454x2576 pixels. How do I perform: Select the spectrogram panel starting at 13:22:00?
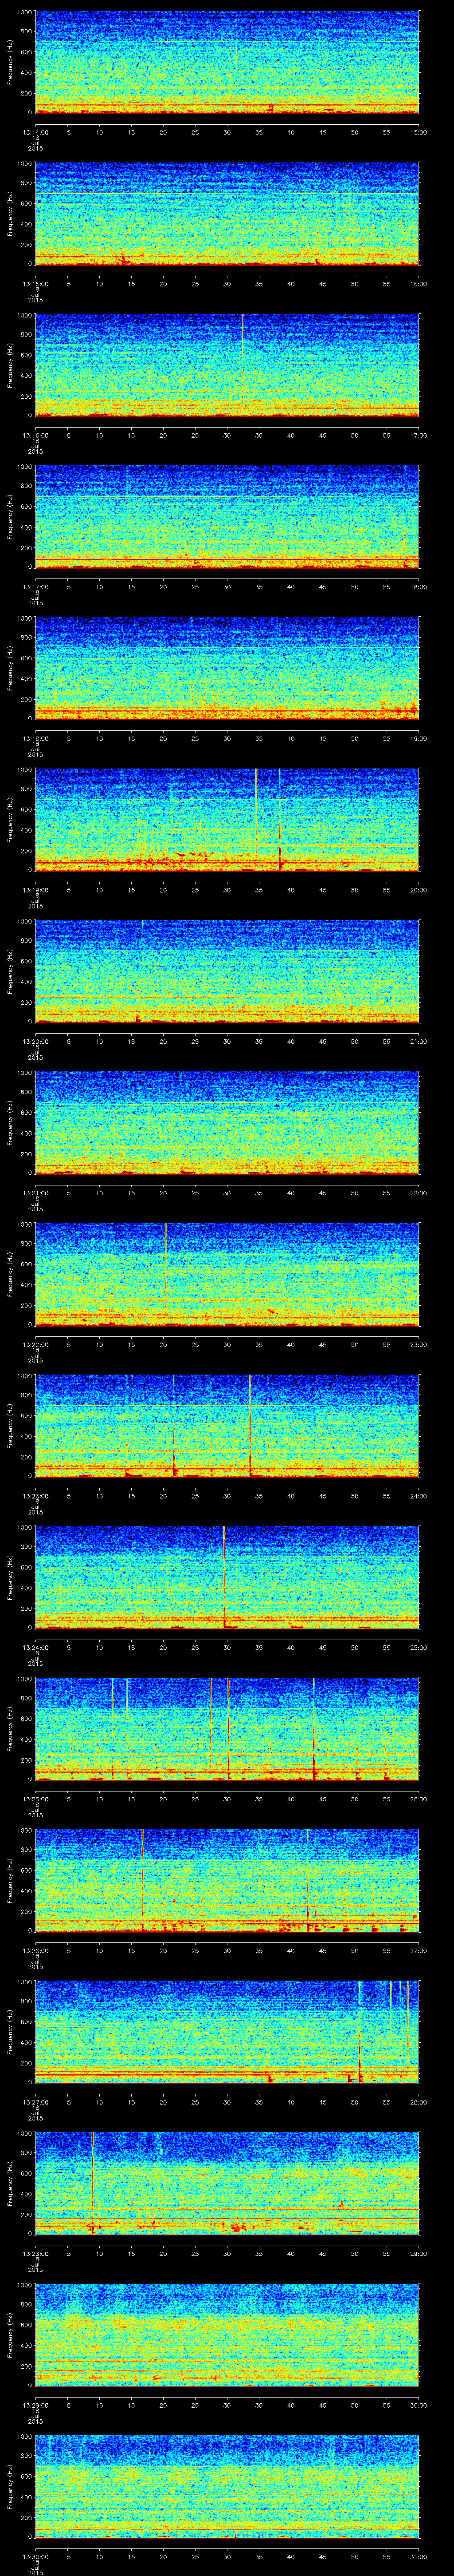click(227, 1273)
